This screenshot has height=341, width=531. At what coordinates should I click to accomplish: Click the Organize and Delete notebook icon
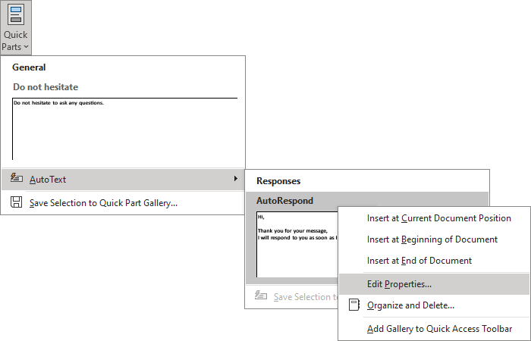[x=354, y=305]
